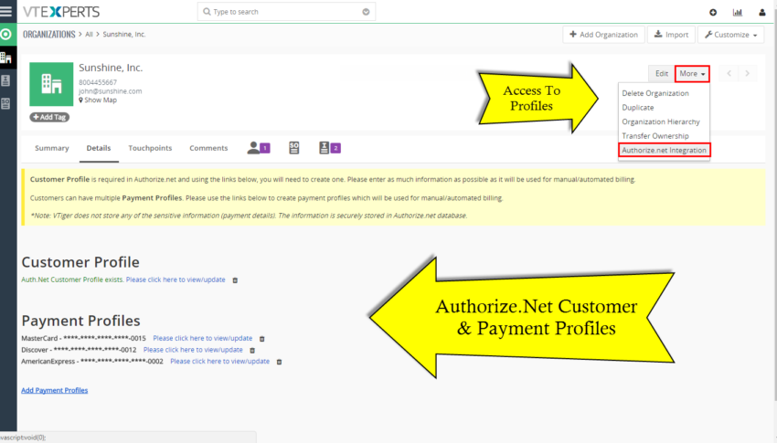Switch to the Details tab
777x443 pixels.
tap(99, 148)
